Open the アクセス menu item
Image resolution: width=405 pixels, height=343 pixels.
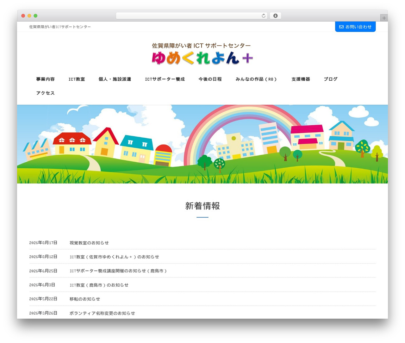click(45, 93)
